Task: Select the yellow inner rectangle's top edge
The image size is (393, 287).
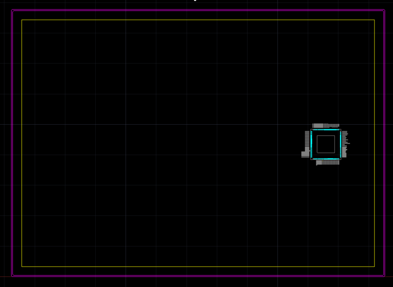Action: pos(198,20)
